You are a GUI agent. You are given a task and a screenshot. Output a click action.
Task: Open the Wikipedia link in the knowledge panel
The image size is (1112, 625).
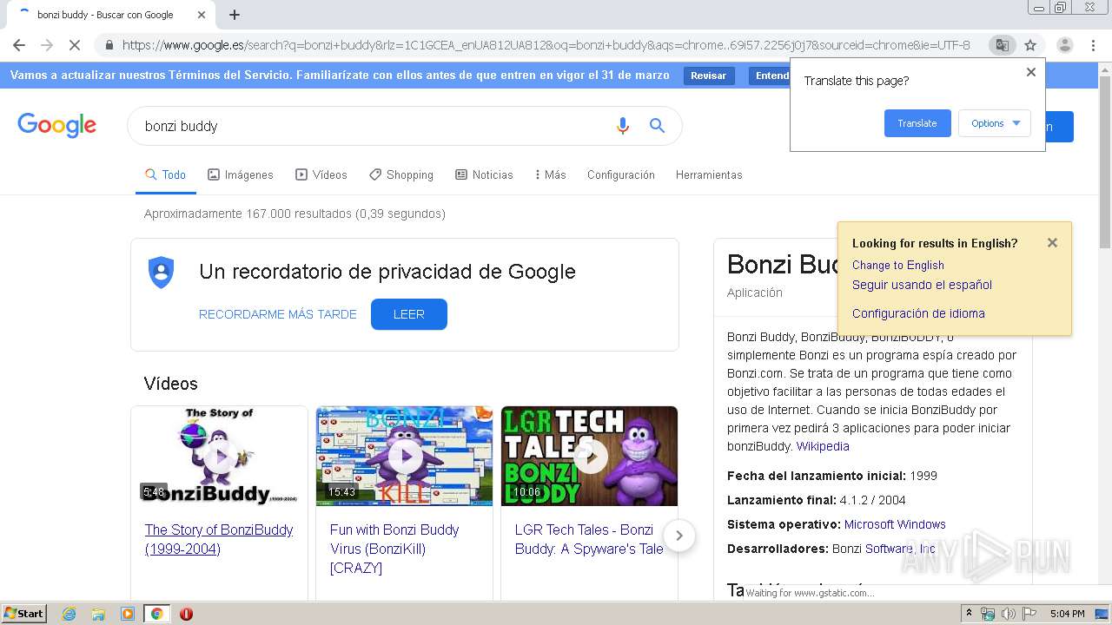coord(823,446)
